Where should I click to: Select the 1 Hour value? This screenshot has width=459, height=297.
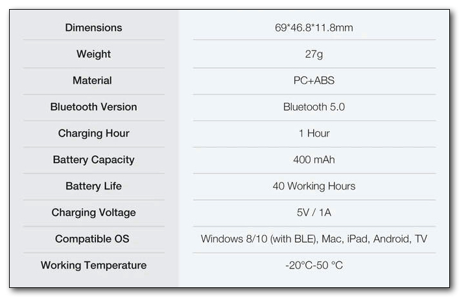click(314, 133)
